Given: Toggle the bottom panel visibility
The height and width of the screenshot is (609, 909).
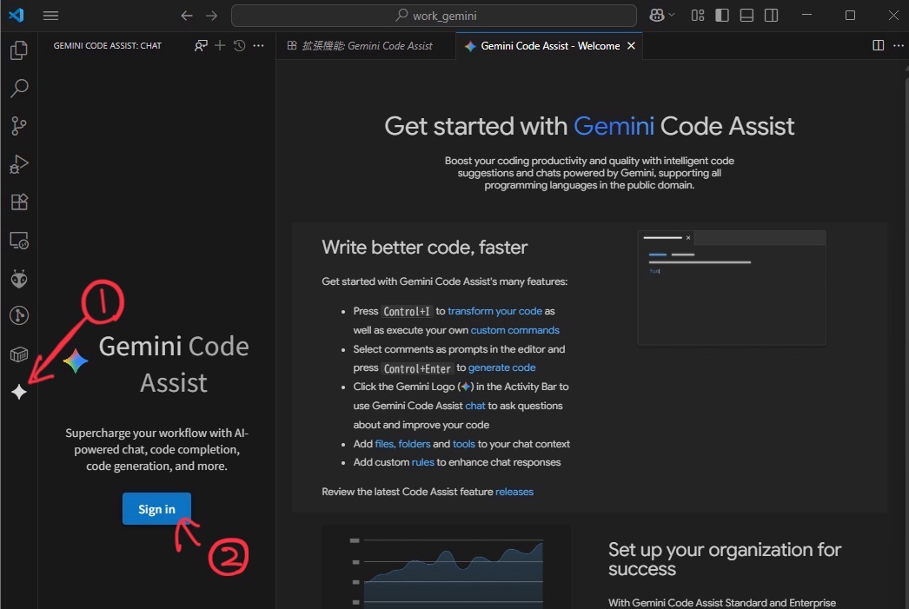Looking at the screenshot, I should point(746,15).
